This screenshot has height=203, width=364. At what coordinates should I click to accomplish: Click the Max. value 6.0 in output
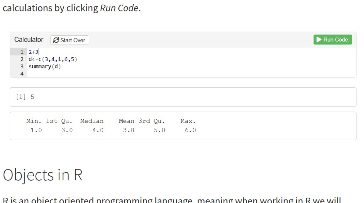point(190,130)
